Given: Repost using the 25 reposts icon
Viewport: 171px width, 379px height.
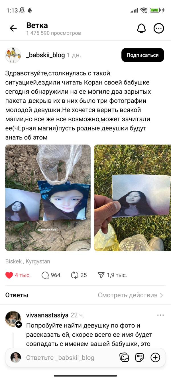Looking at the screenshot, I should pos(74,275).
